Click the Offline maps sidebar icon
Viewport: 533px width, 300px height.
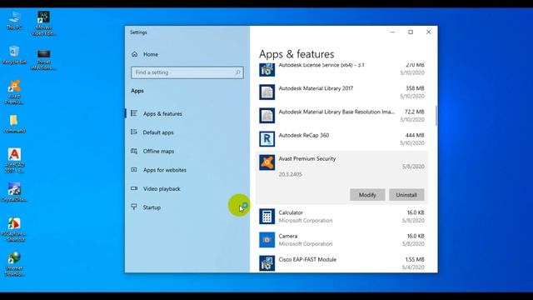pos(134,151)
